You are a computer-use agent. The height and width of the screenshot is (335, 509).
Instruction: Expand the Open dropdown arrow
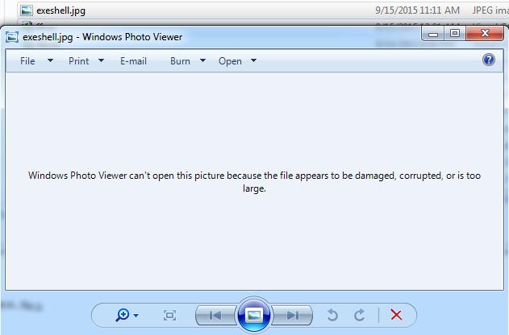tap(254, 60)
